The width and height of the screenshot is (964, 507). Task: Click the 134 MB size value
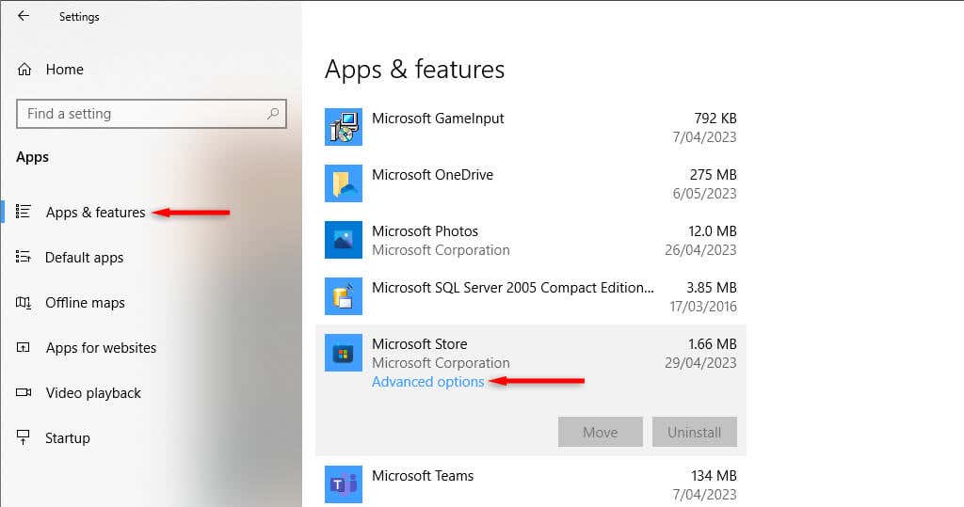714,476
